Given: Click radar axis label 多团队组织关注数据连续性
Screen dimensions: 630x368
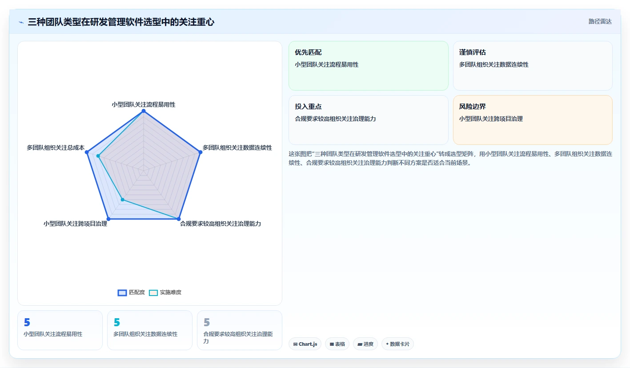Looking at the screenshot, I should point(237,148).
